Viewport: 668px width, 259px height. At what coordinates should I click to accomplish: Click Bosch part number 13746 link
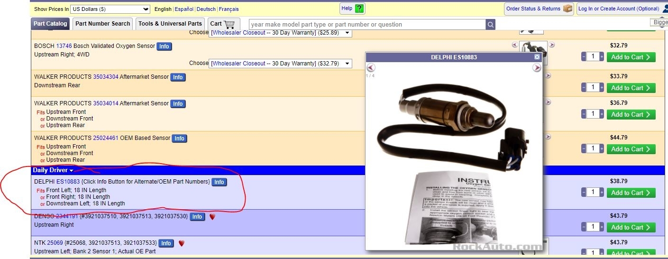point(64,46)
